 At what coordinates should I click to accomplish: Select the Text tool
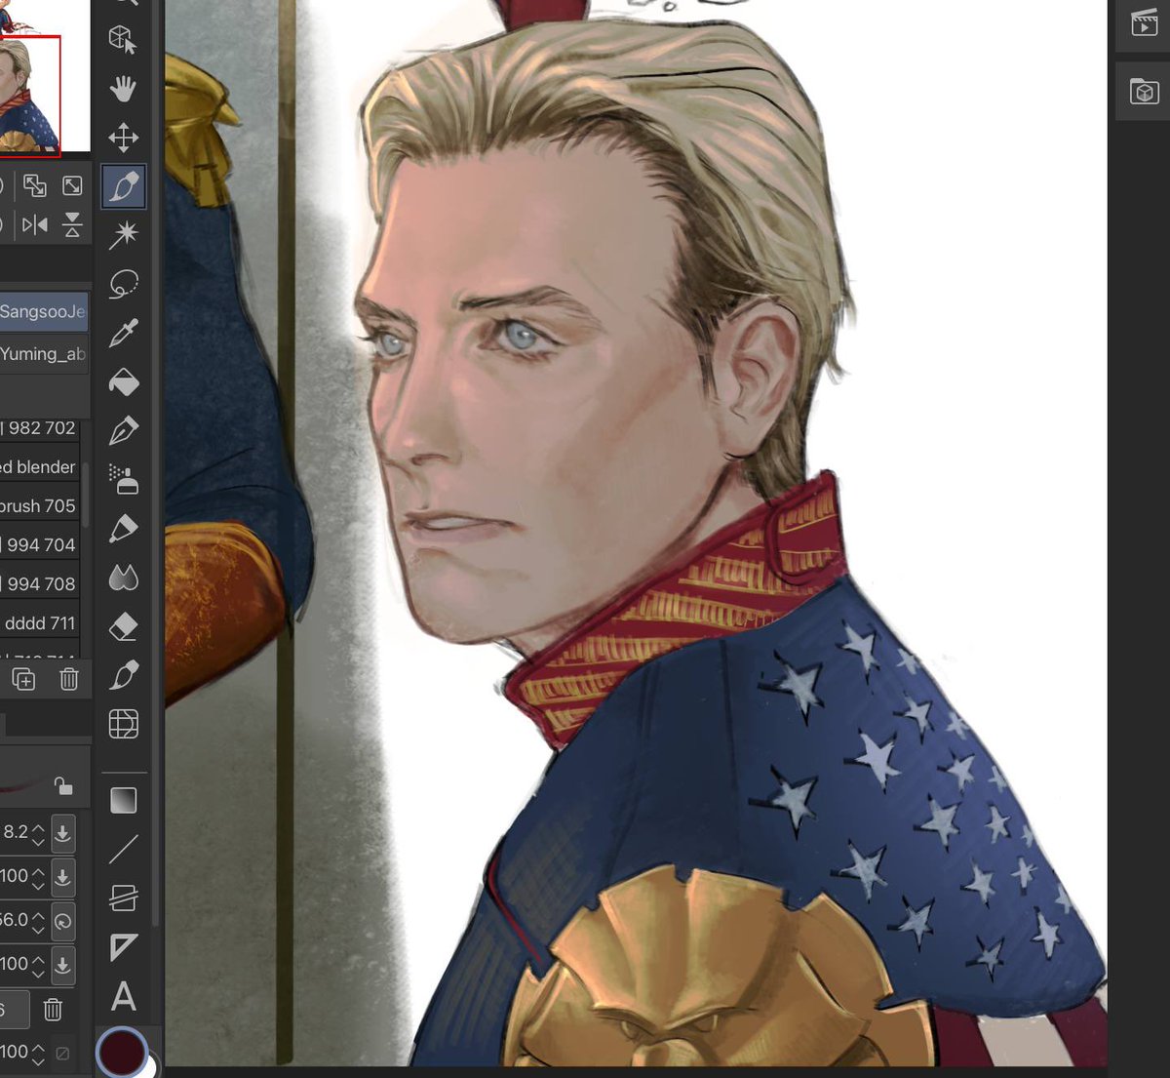(x=123, y=996)
